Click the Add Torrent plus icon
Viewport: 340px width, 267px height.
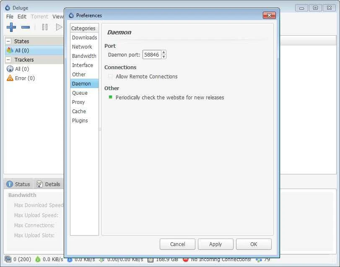click(11, 27)
